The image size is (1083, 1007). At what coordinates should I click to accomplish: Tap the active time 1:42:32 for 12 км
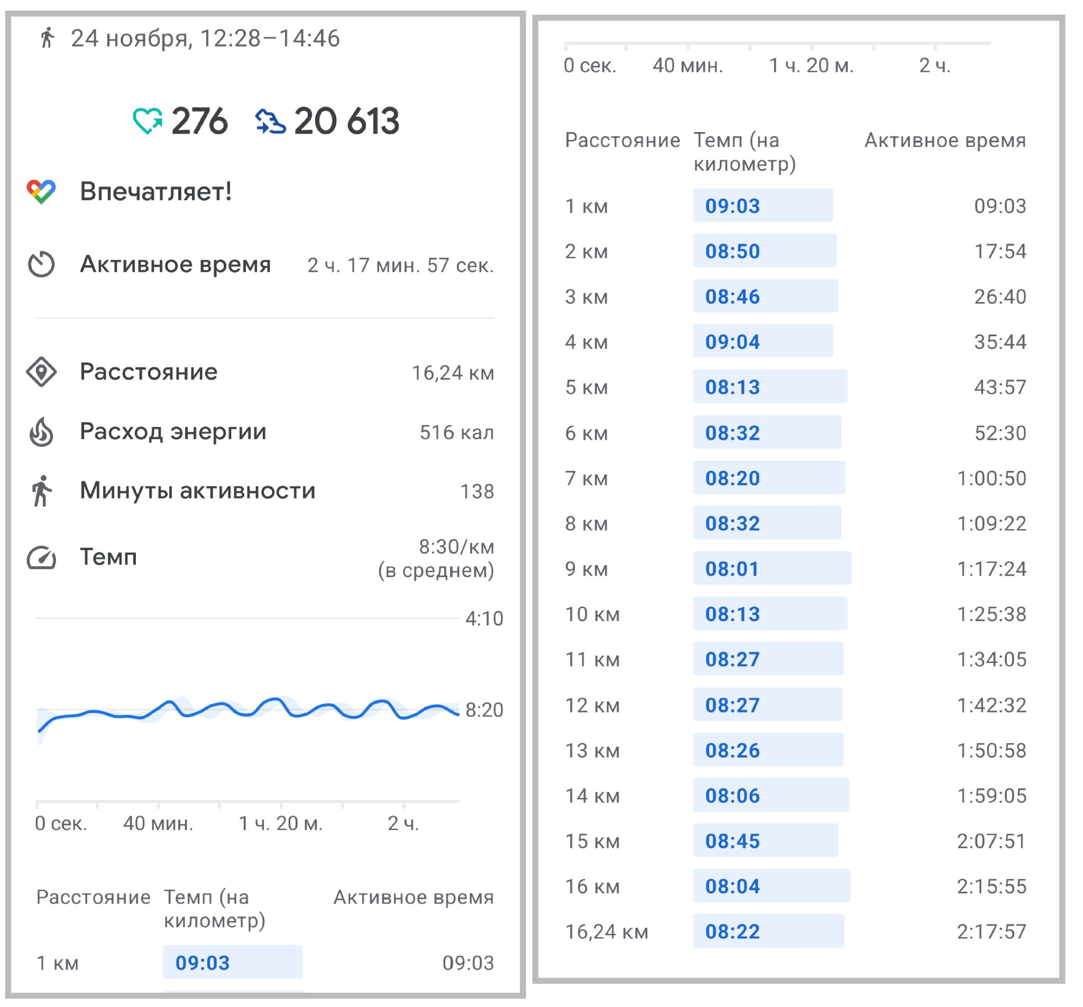[992, 705]
